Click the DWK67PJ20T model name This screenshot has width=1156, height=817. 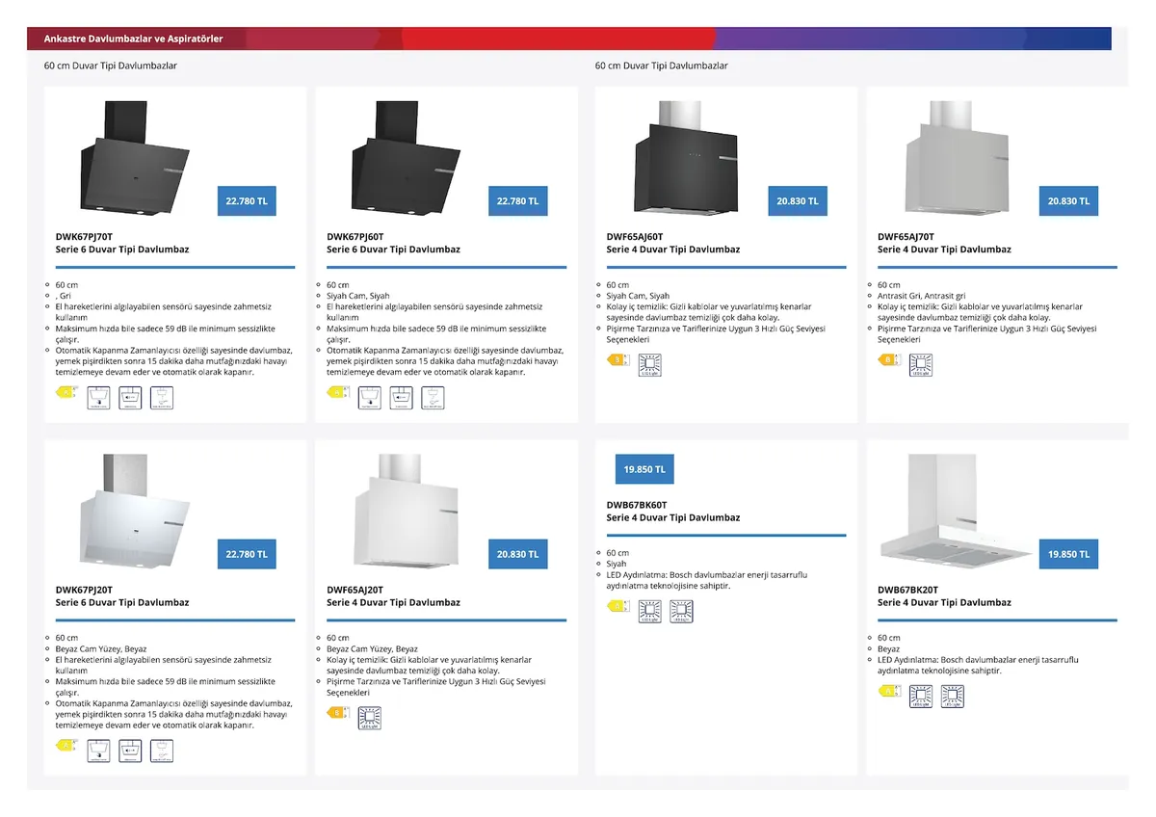pos(84,590)
